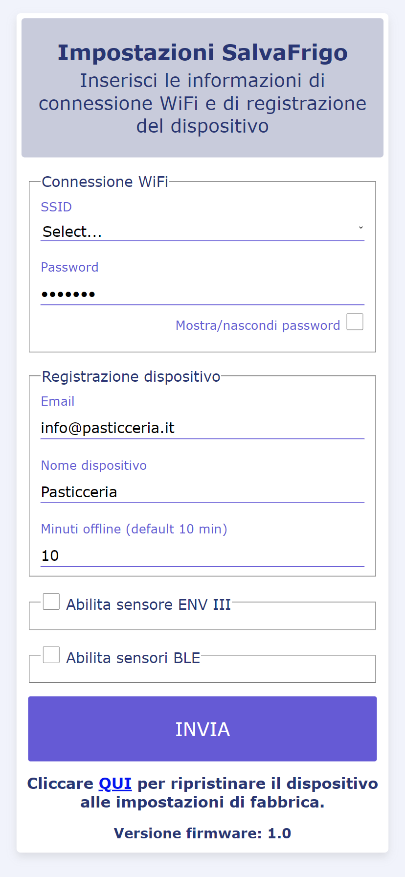Follow the QUI factory reset link
Screen dimensions: 405x877
pyautogui.click(x=115, y=784)
